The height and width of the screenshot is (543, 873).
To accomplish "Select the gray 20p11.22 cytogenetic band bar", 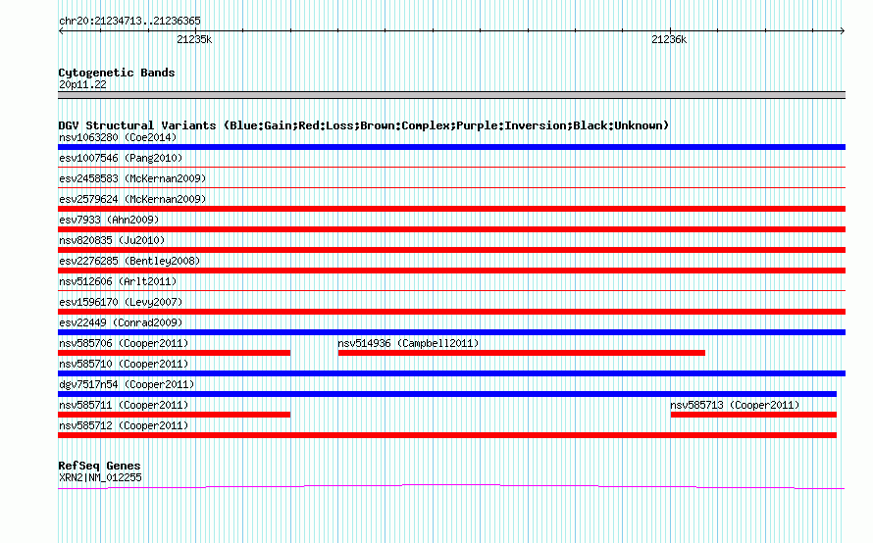I will click(451, 95).
